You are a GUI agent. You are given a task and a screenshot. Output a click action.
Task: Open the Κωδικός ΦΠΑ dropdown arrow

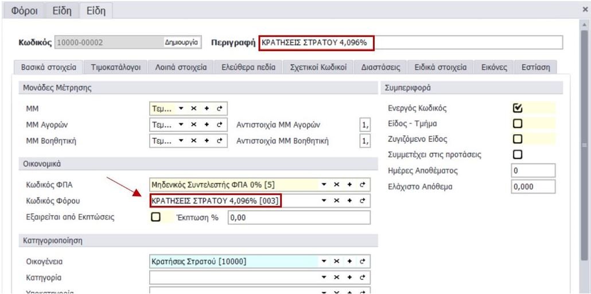(324, 185)
